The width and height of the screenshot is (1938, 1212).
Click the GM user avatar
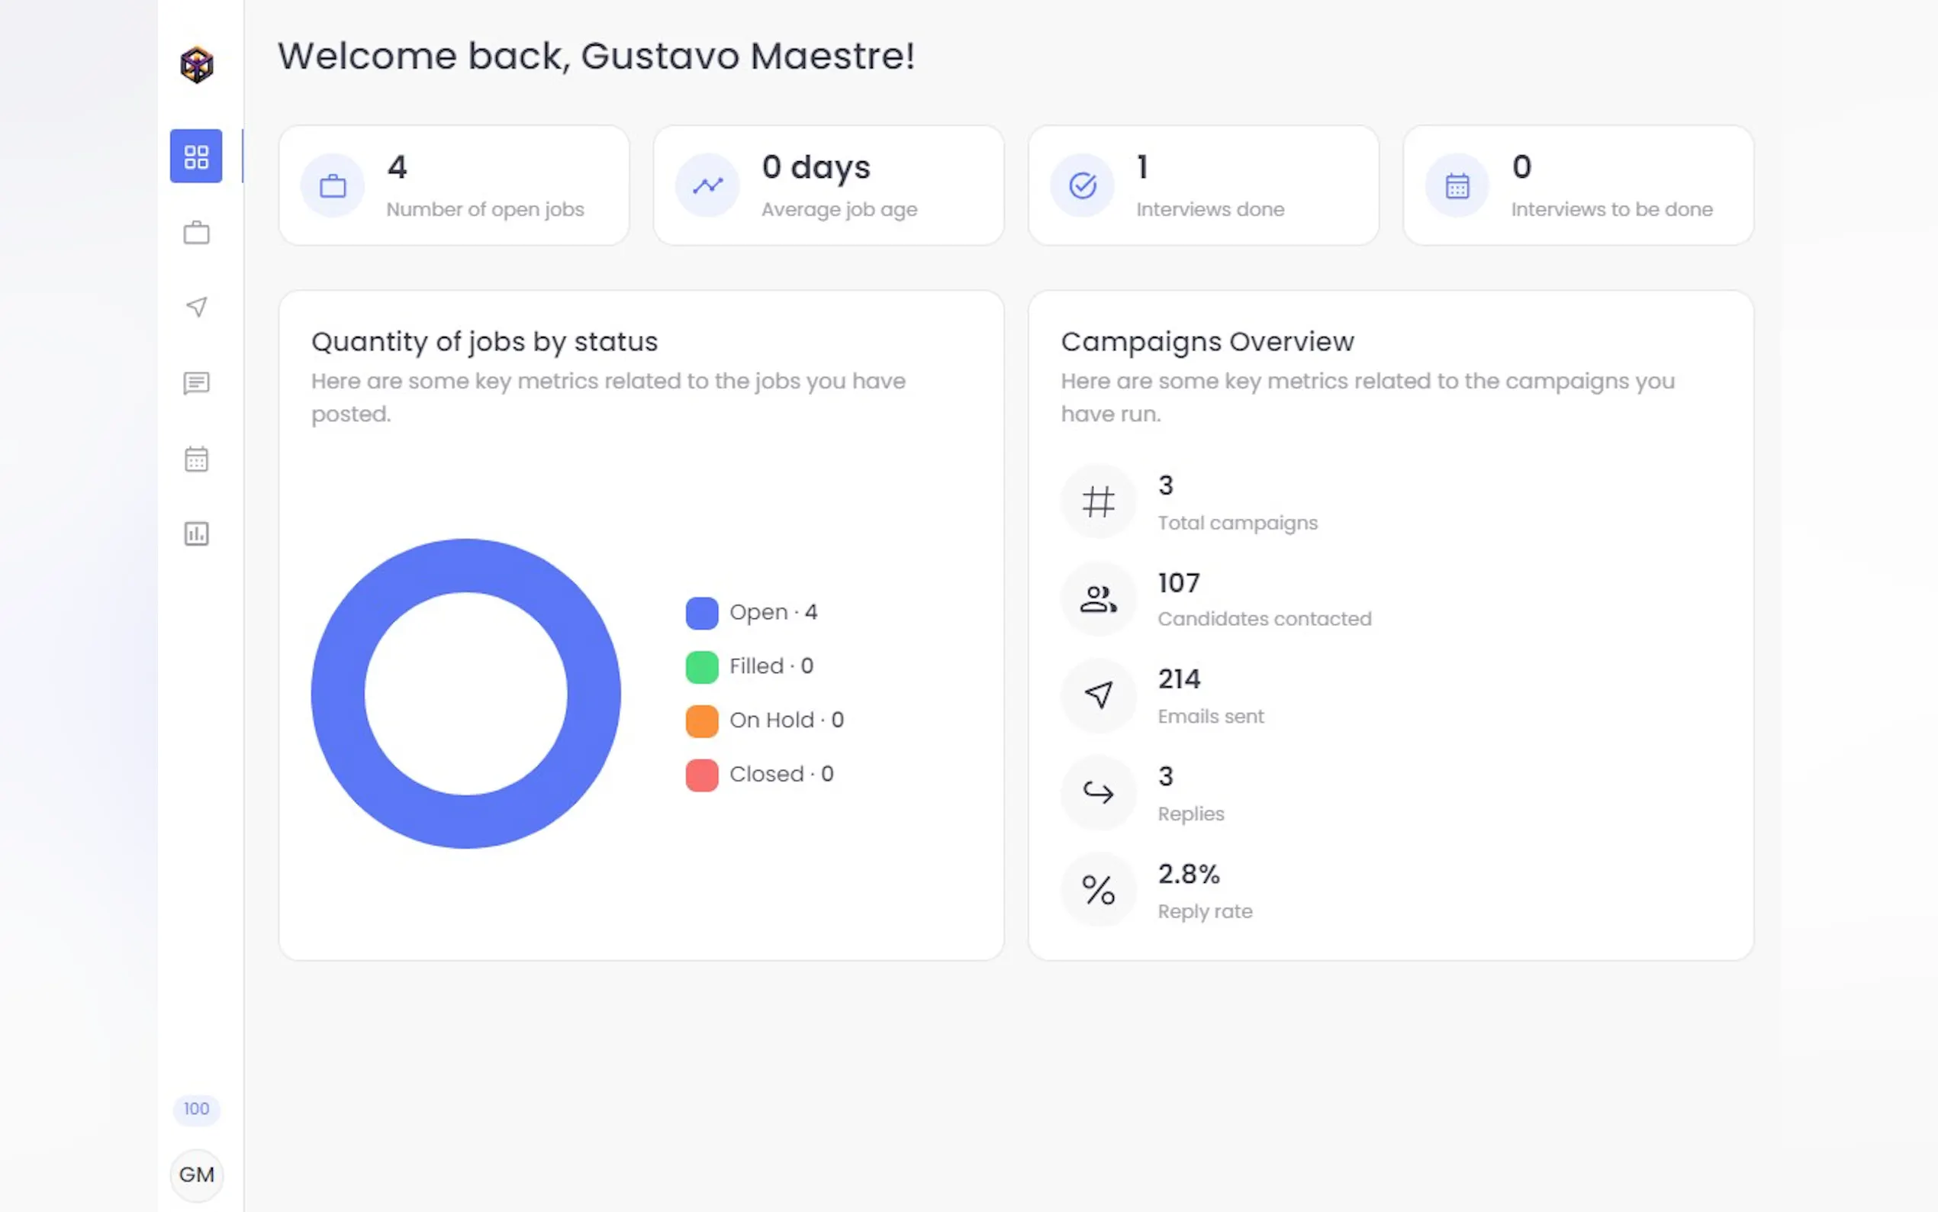click(196, 1175)
